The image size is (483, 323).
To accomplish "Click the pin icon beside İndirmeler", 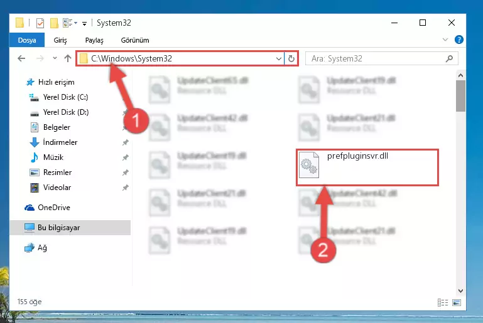I will (125, 142).
